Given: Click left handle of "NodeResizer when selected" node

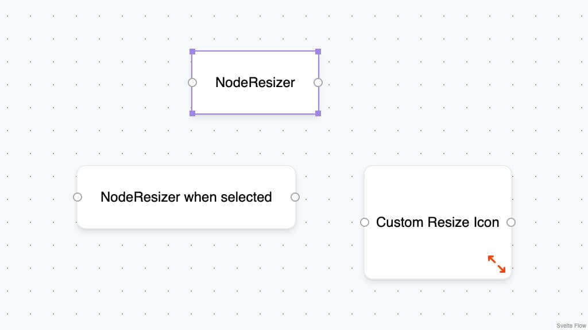Looking at the screenshot, I should [78, 197].
